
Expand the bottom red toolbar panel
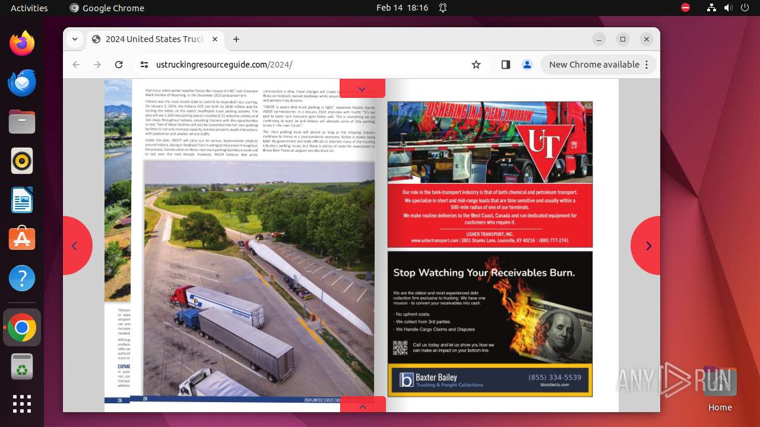click(x=363, y=405)
